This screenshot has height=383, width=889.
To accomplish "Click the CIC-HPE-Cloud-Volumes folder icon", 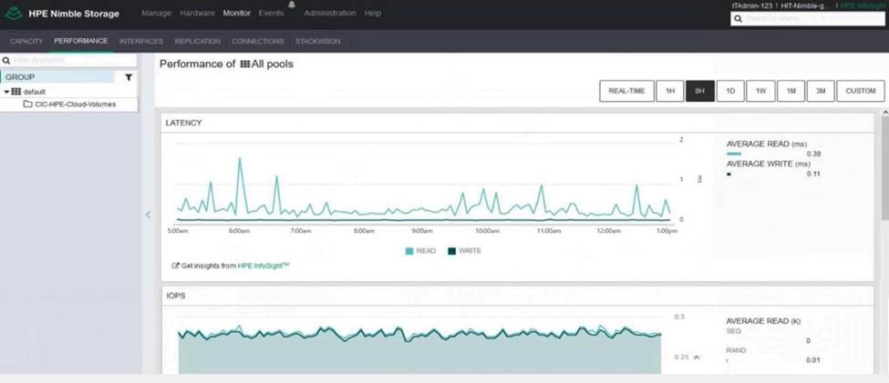I will (27, 104).
